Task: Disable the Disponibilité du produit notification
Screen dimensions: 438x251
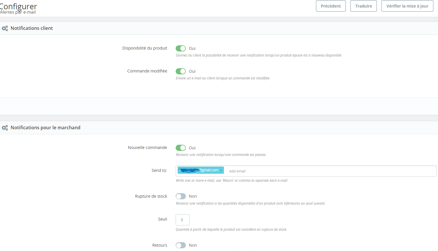Action: coord(181,48)
